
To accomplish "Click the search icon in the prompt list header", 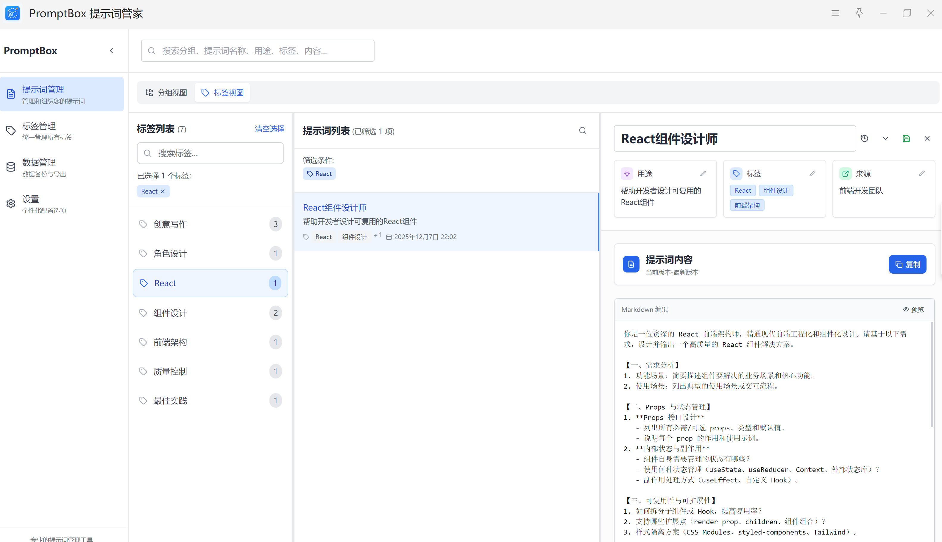I will coord(583,131).
